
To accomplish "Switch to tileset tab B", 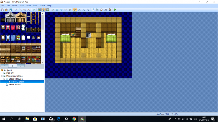I will pos(13,66).
